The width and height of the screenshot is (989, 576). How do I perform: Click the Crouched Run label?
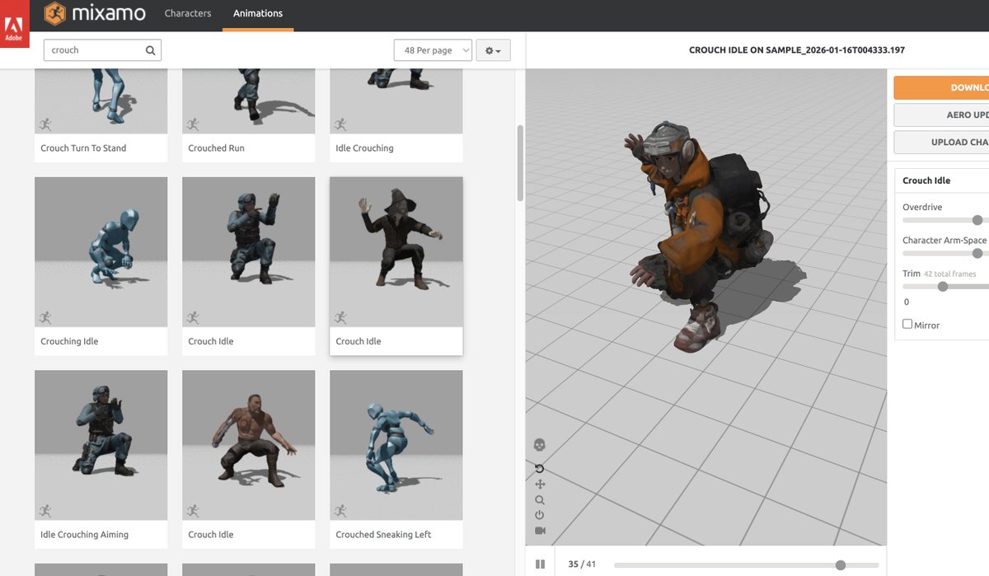point(216,148)
